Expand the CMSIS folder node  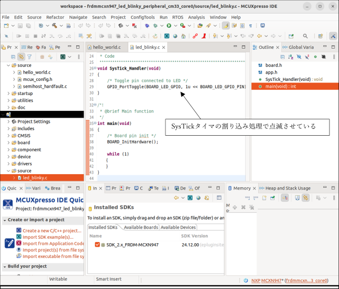8,136
